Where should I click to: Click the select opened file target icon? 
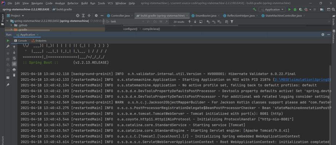pyautogui.click(x=78, y=16)
